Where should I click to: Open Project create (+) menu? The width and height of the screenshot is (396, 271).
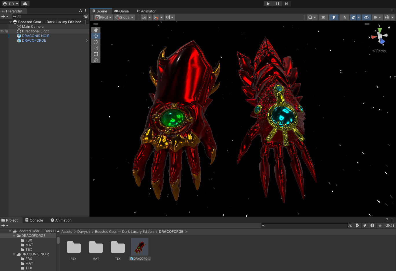pos(5,226)
